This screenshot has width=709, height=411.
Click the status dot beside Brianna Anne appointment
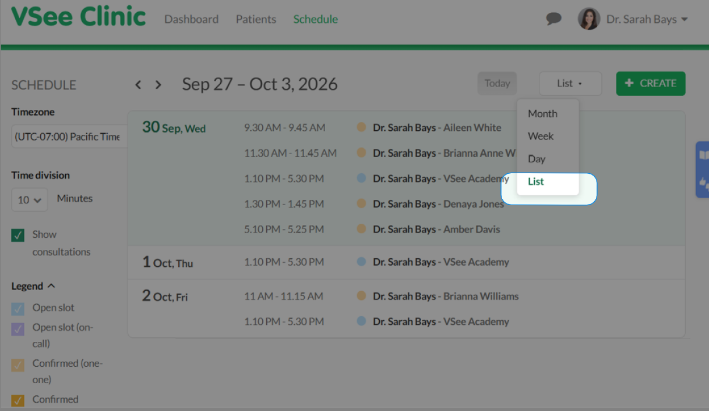point(361,153)
